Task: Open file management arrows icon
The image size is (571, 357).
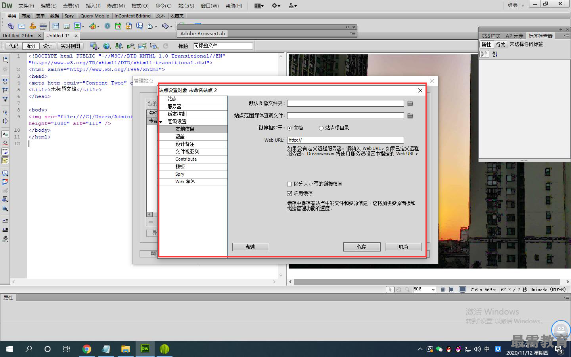Action: 119,46
